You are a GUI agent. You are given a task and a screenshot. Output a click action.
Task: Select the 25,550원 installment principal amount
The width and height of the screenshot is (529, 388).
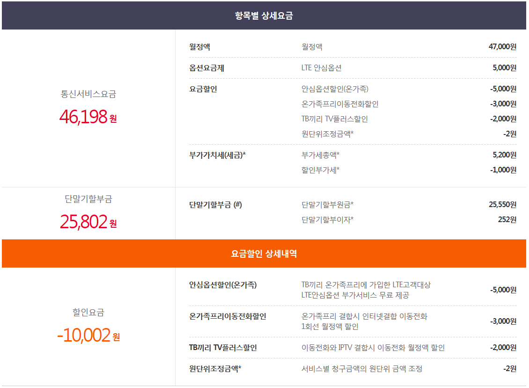pos(502,205)
